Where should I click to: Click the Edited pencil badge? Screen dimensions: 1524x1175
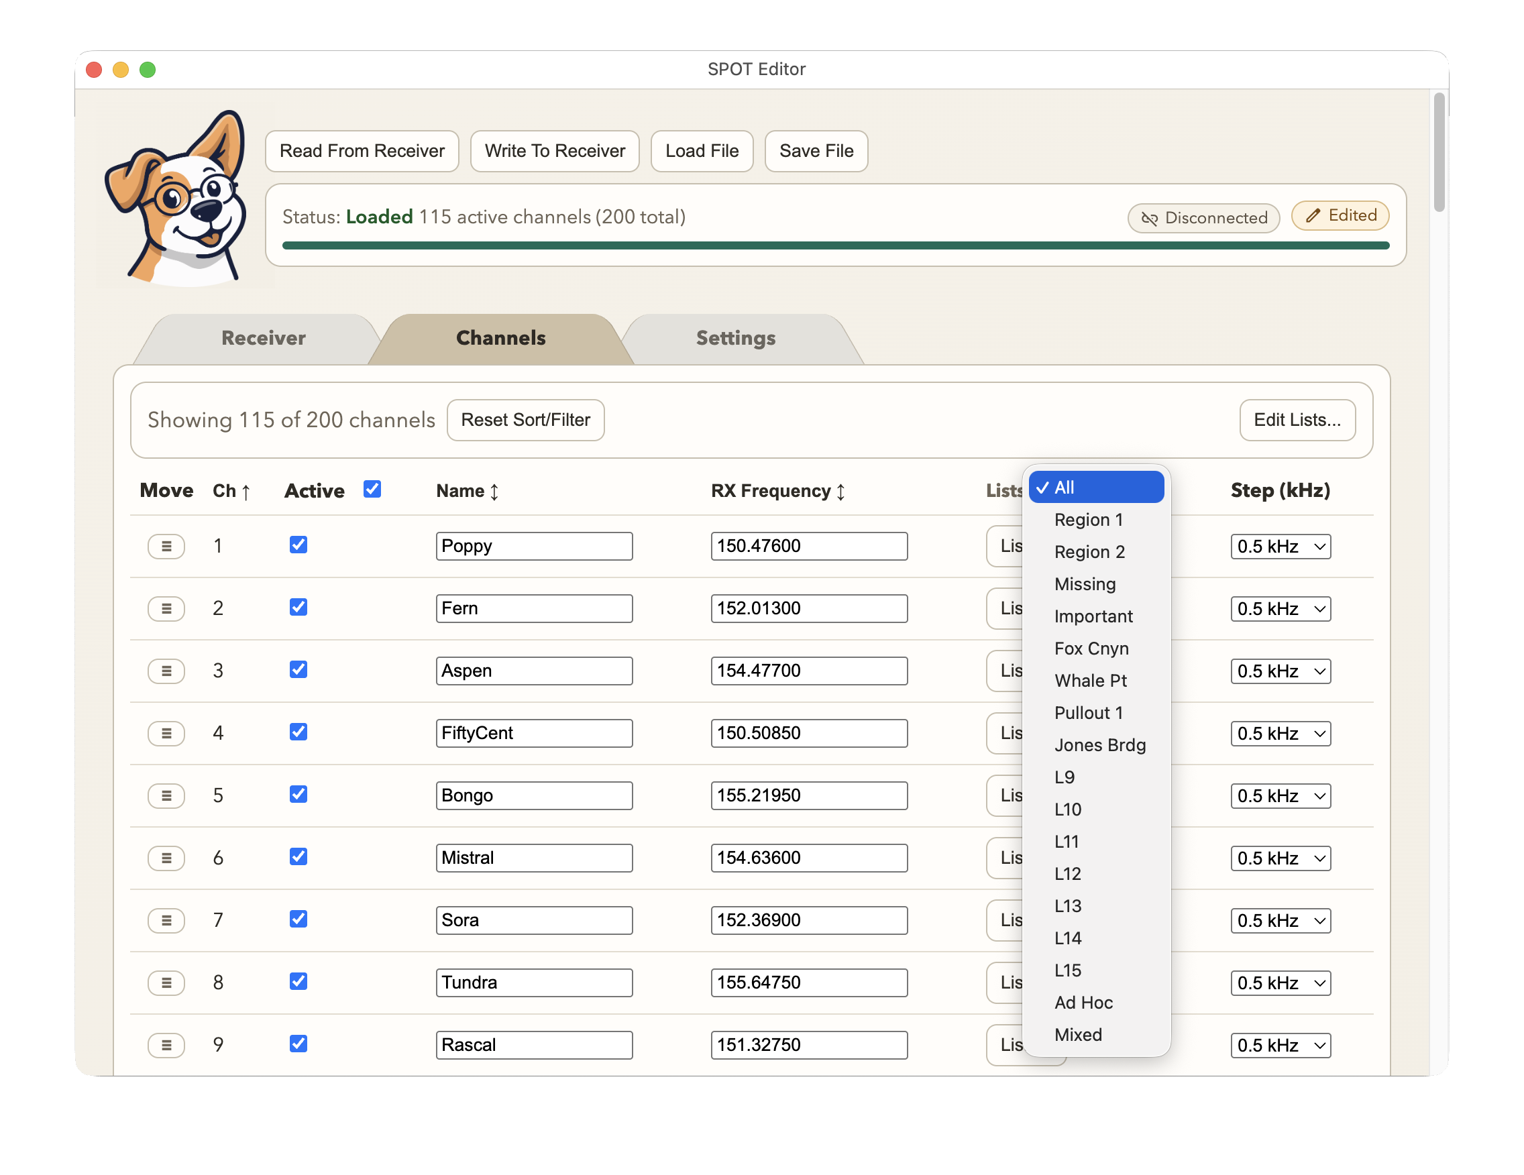coord(1340,215)
